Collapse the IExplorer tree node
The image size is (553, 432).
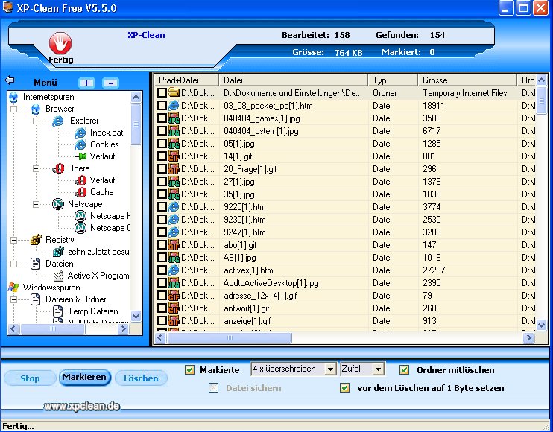pos(36,121)
